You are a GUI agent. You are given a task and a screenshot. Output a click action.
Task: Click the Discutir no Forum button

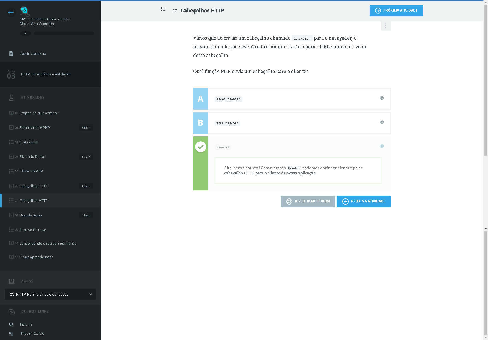pos(308,202)
